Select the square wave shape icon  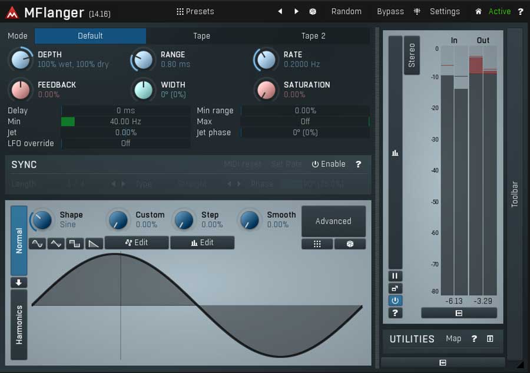click(74, 243)
